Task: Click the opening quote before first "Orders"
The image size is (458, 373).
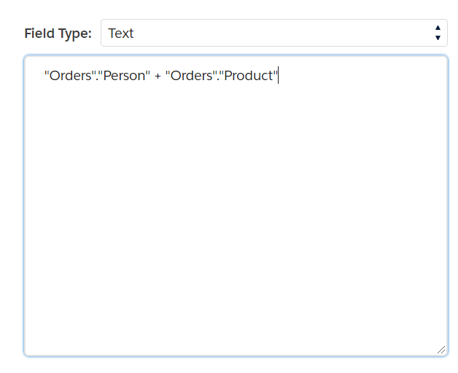Action: click(47, 73)
